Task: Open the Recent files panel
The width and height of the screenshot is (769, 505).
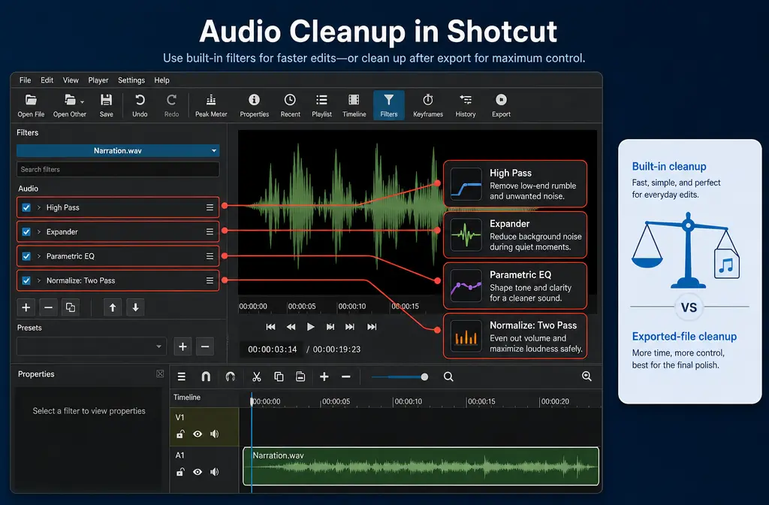Action: (x=291, y=105)
